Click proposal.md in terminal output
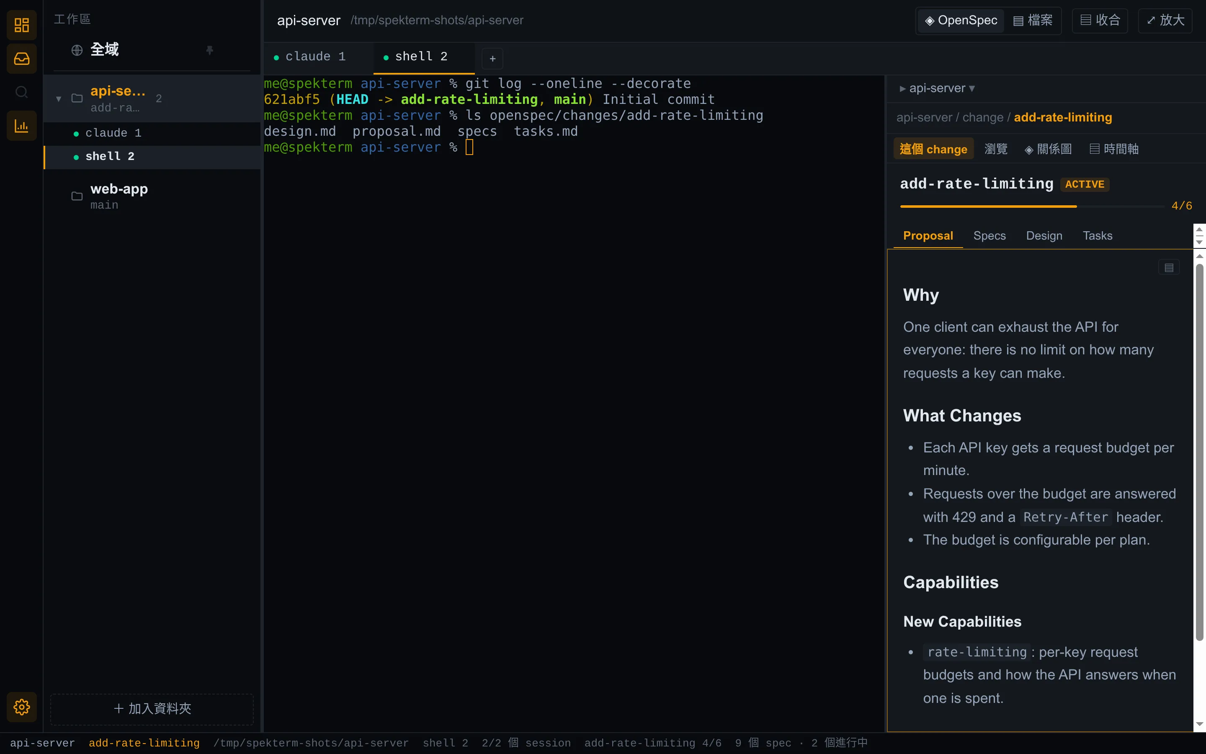 [397, 132]
